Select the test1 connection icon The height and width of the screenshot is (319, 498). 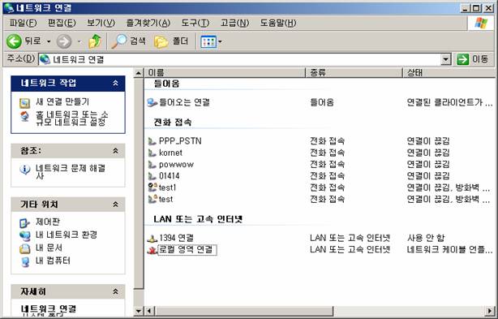point(152,188)
